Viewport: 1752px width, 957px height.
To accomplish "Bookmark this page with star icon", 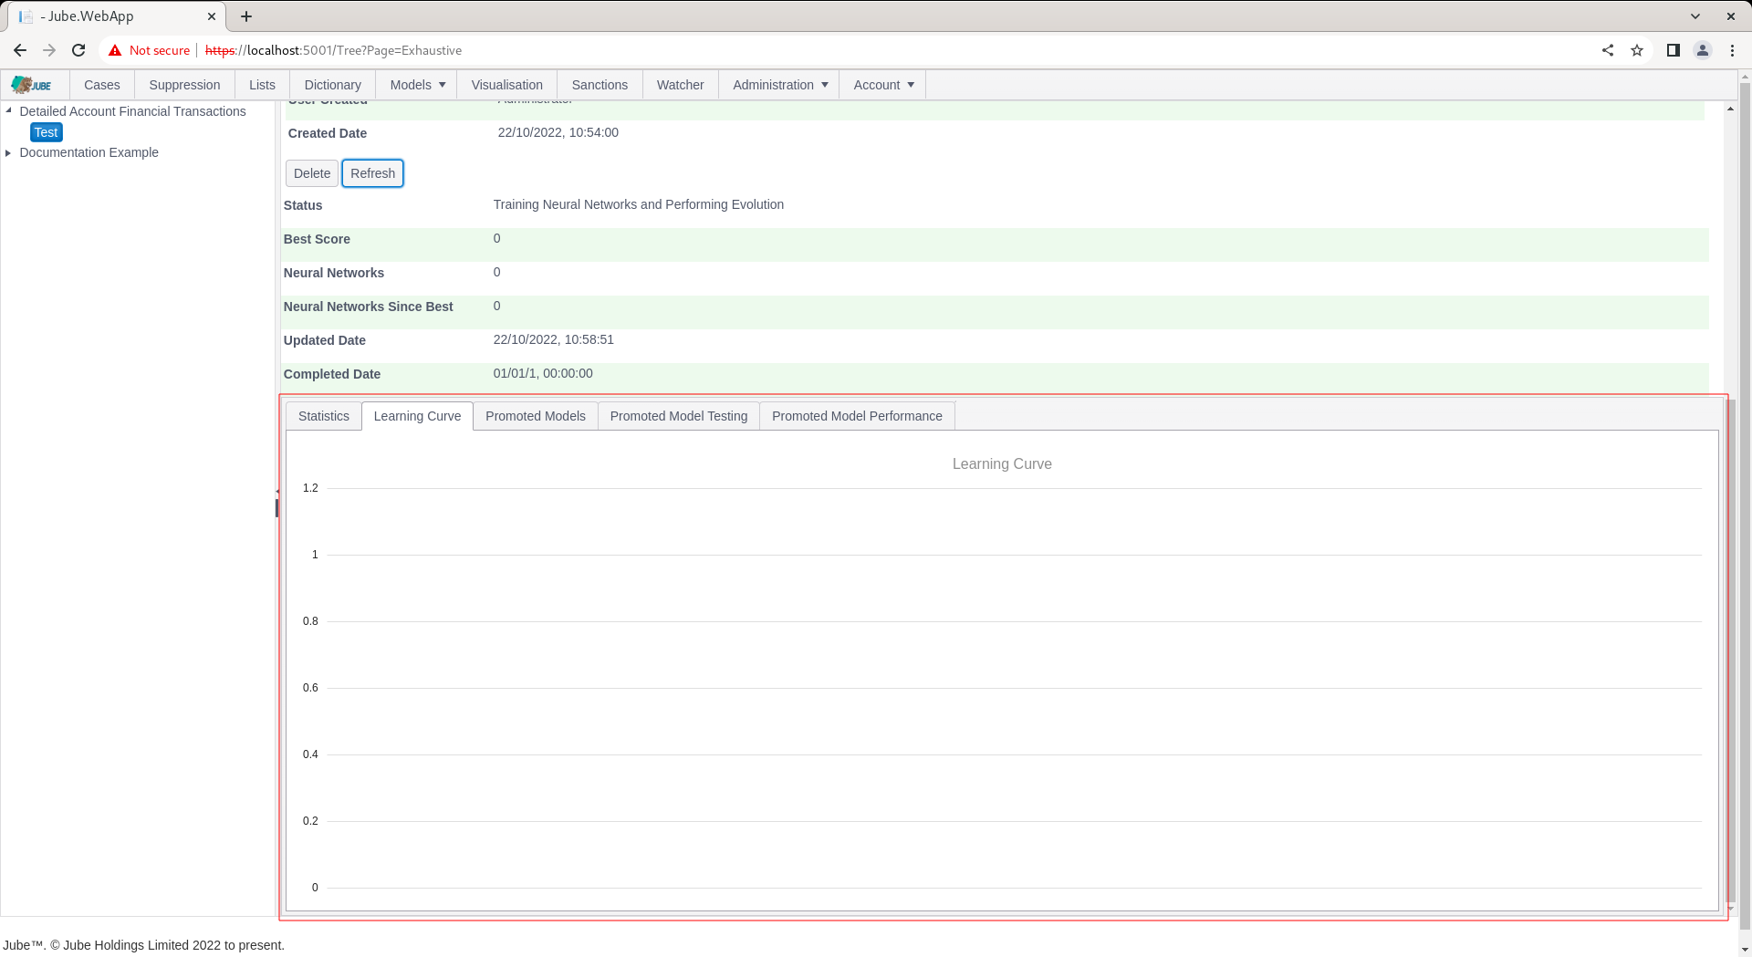I will 1637,50.
